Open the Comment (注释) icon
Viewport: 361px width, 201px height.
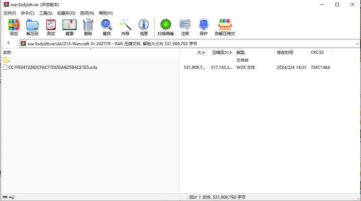[x=185, y=27]
